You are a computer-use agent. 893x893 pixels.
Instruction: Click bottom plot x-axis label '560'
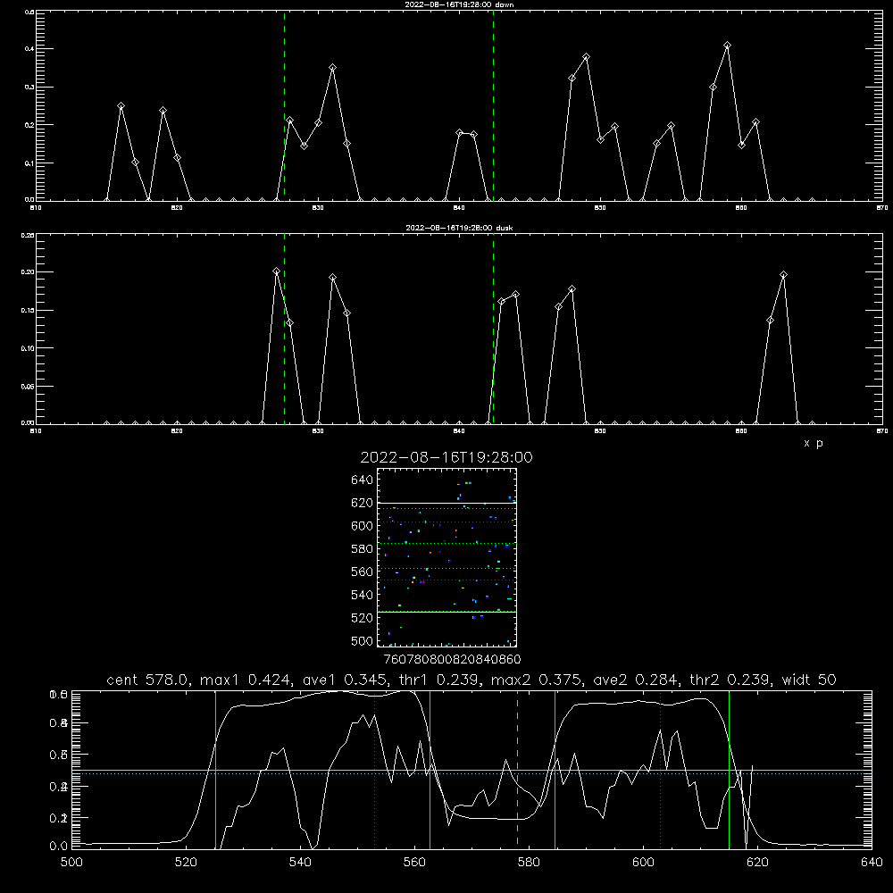[x=414, y=863]
